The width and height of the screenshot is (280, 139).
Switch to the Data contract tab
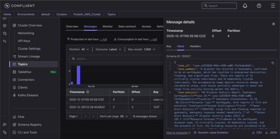coord(127,26)
